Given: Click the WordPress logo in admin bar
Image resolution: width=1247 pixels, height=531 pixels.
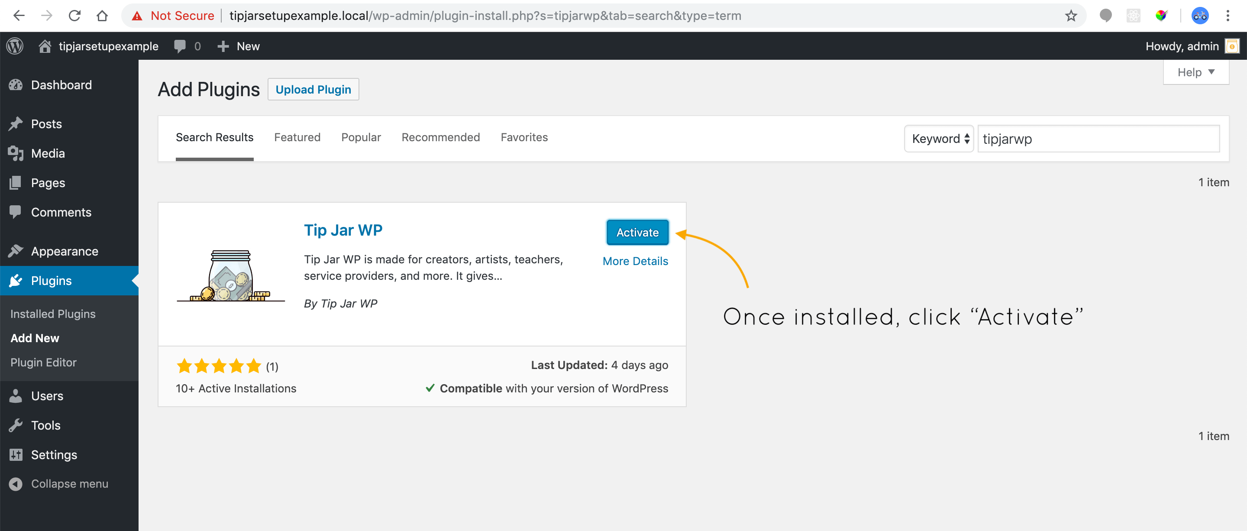Looking at the screenshot, I should point(15,46).
